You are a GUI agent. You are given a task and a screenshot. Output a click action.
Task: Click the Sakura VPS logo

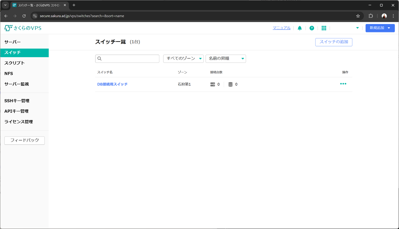23,28
